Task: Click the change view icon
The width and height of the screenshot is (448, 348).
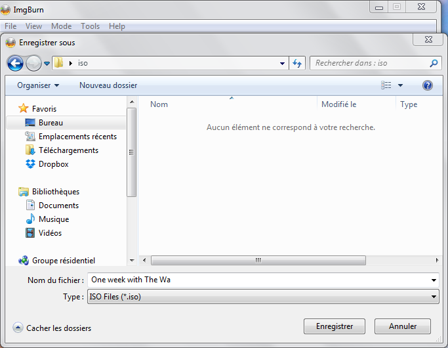Action: tap(386, 85)
